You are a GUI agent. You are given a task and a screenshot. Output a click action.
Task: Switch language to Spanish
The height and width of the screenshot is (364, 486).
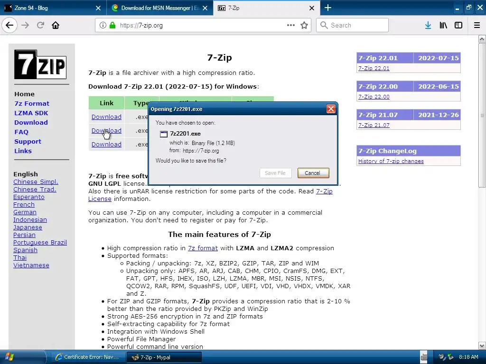(x=25, y=250)
